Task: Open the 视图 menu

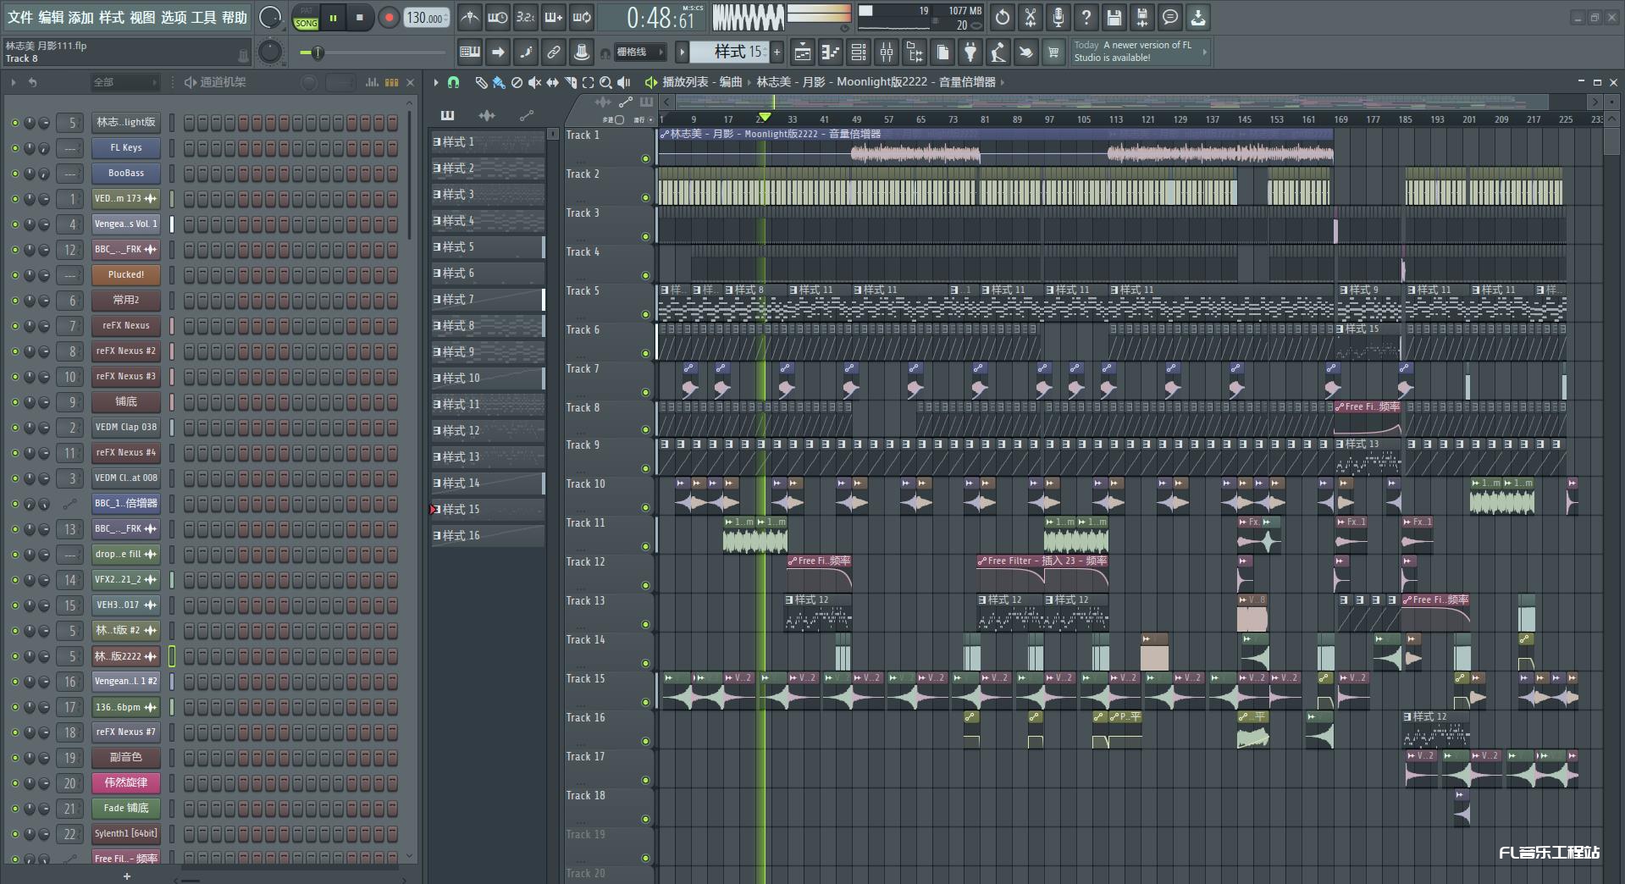Action: [142, 17]
